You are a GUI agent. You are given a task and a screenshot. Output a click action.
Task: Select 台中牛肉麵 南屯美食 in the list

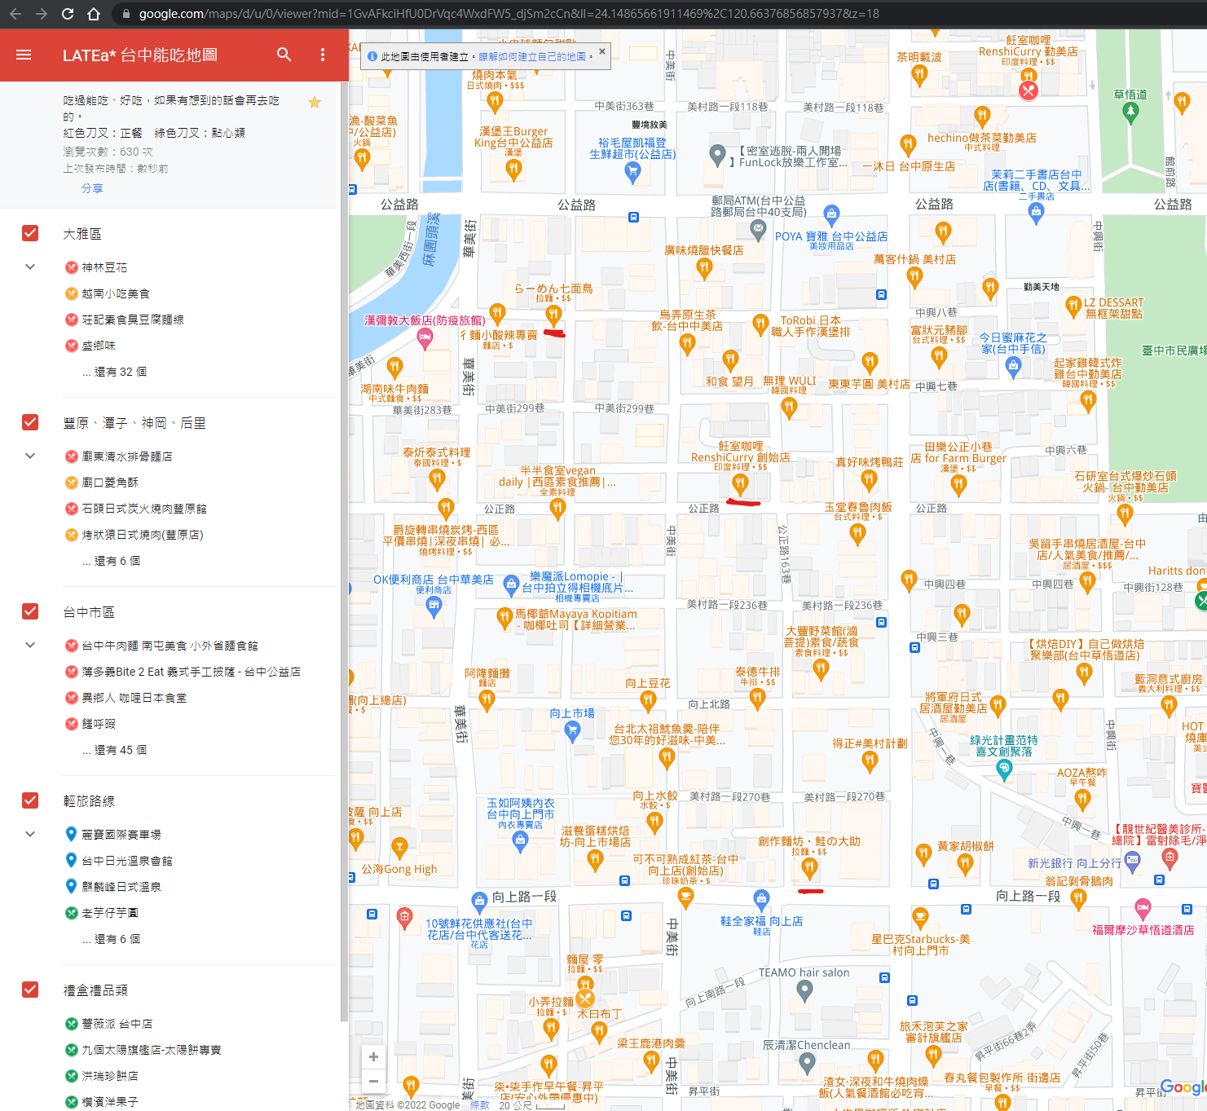(170, 646)
